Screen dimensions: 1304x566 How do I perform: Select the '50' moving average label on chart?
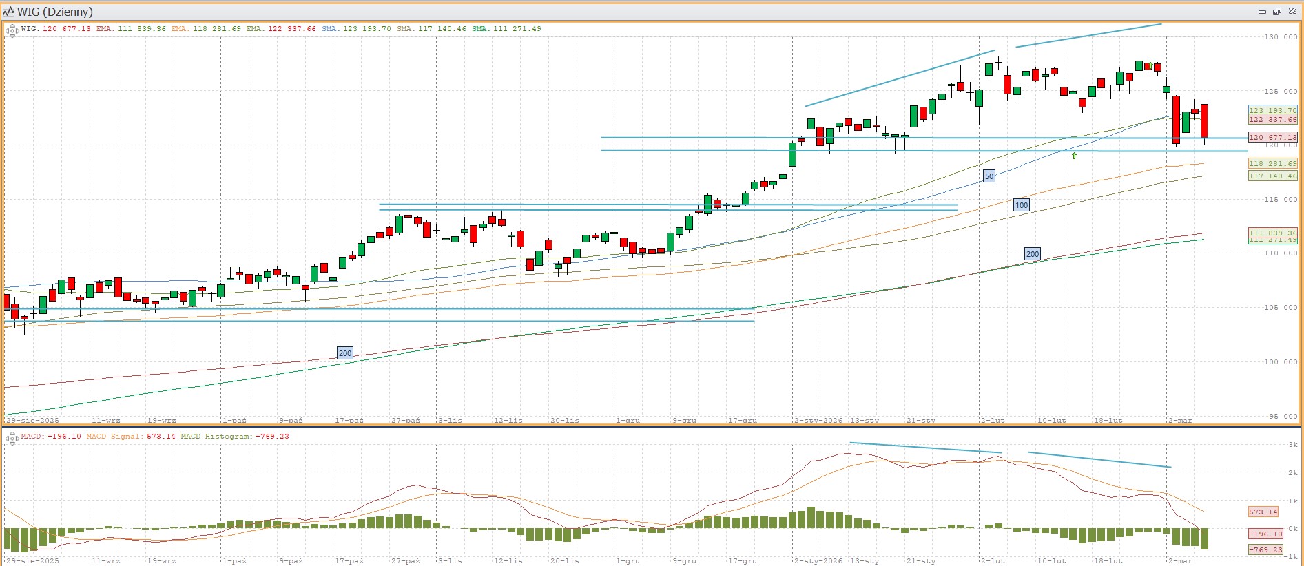tap(989, 176)
